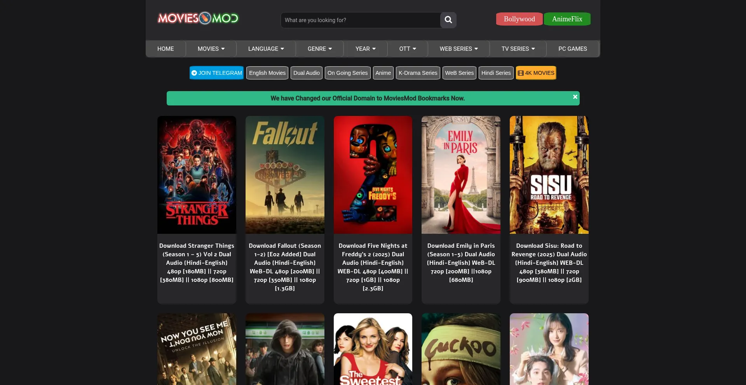
Task: Expand the OTT dropdown menu
Action: 408,49
